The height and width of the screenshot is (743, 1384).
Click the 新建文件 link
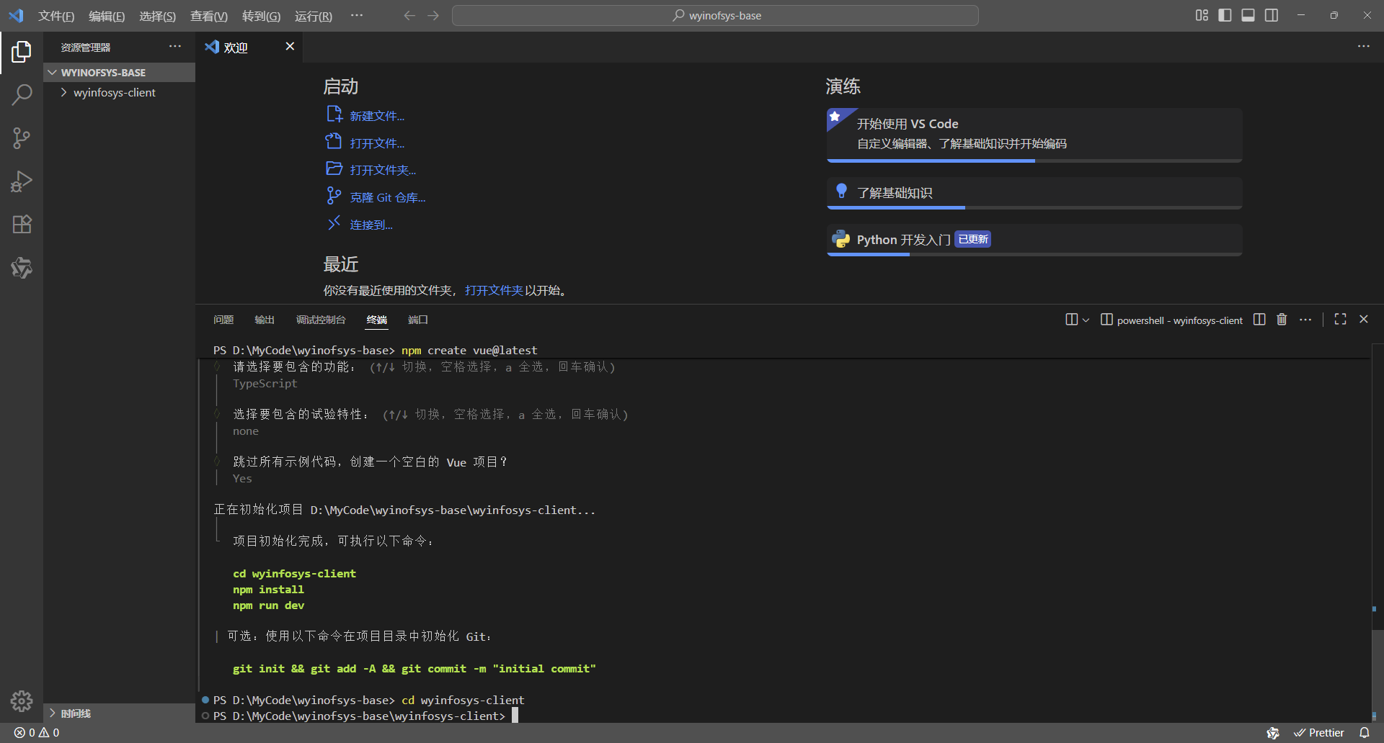377,115
